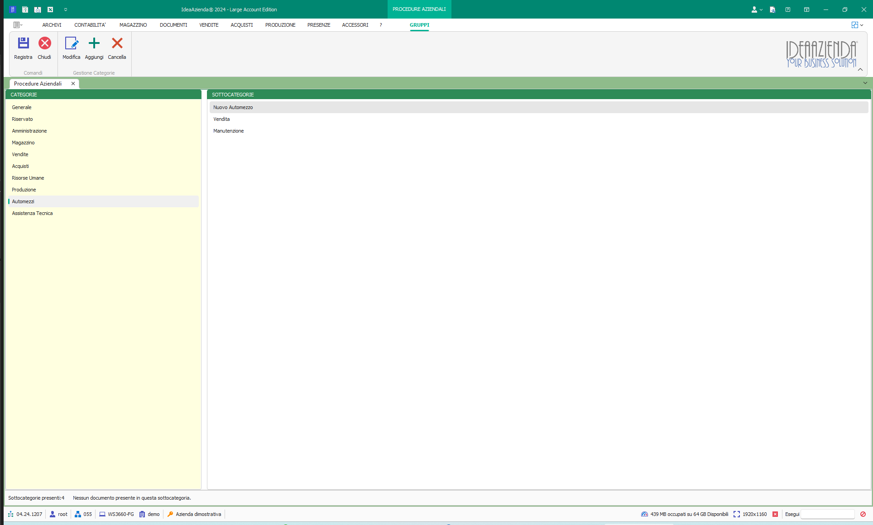Select the Manutenzione subcategory

coord(539,131)
